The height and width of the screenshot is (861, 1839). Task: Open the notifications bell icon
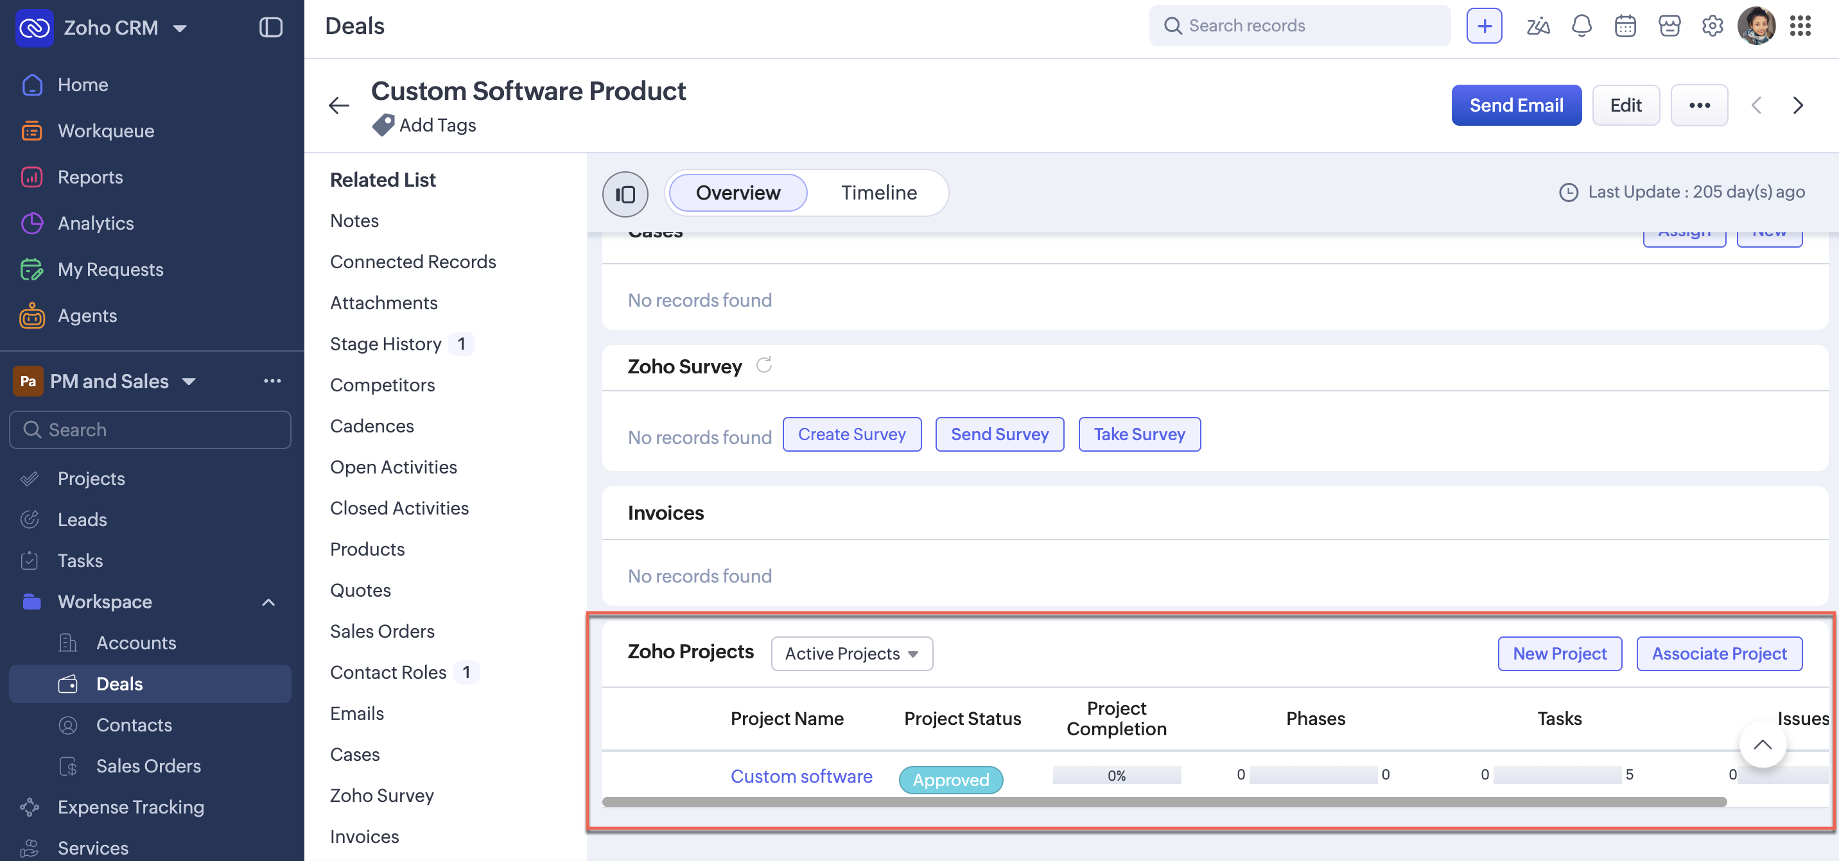[1582, 26]
